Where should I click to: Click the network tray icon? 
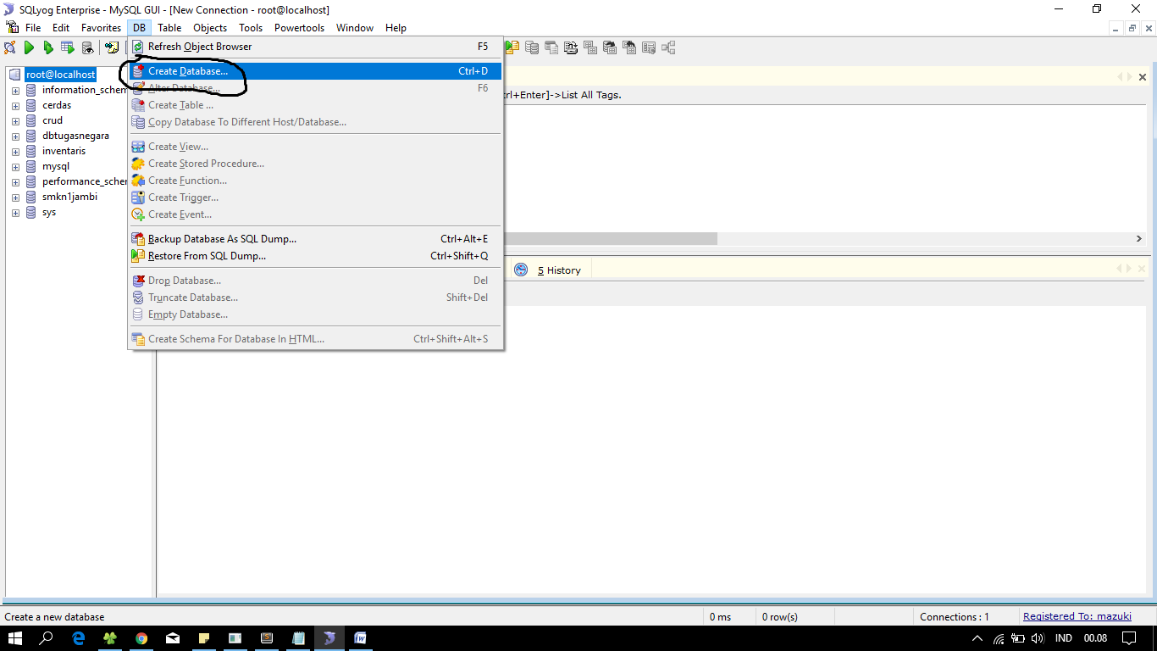coord(999,638)
